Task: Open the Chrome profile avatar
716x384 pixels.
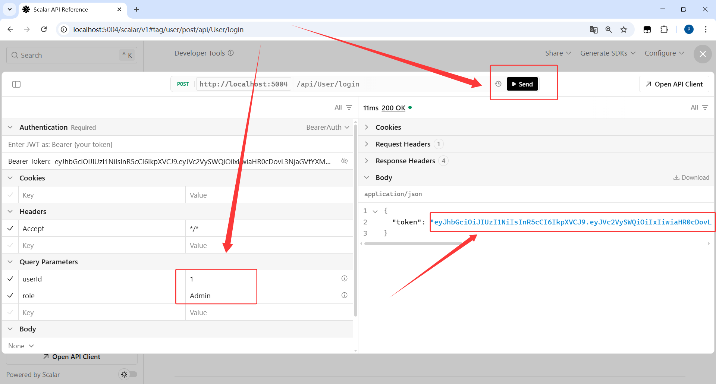Action: click(x=689, y=29)
